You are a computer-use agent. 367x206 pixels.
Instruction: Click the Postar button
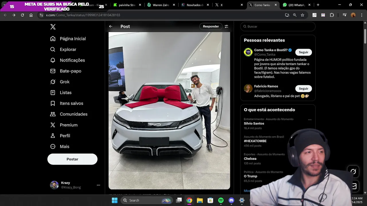72,159
